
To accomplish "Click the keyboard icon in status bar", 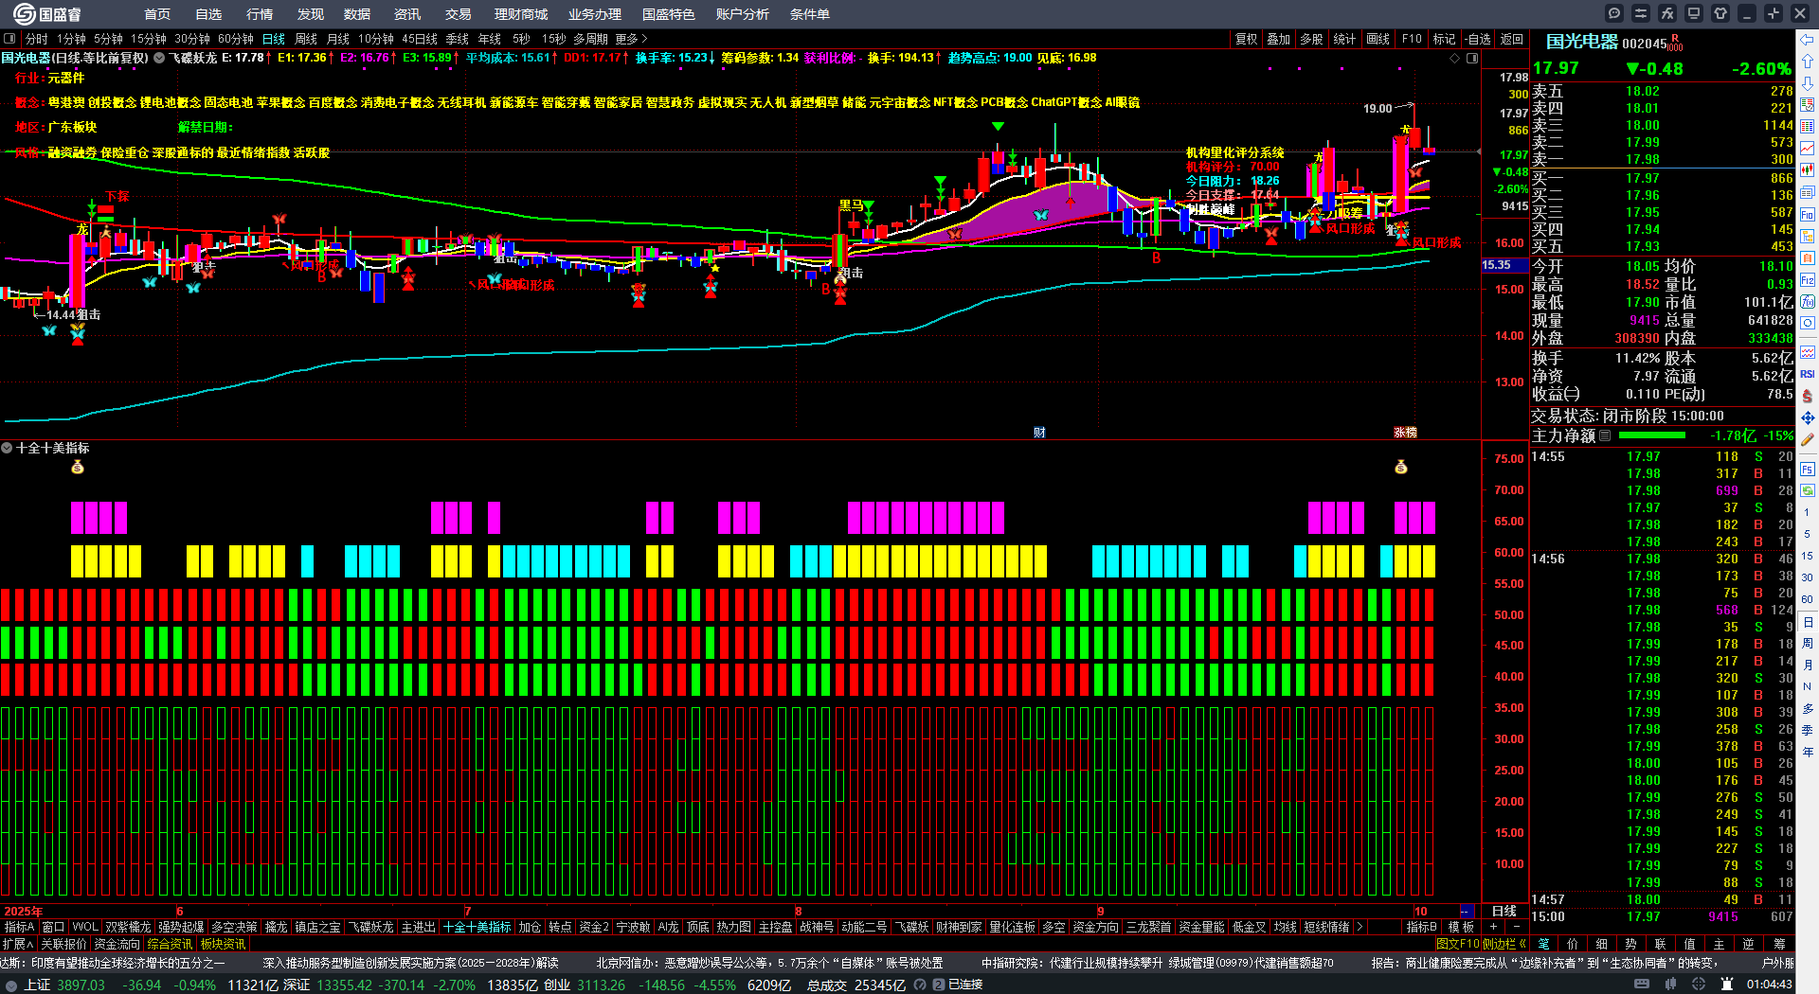I will point(1642,985).
